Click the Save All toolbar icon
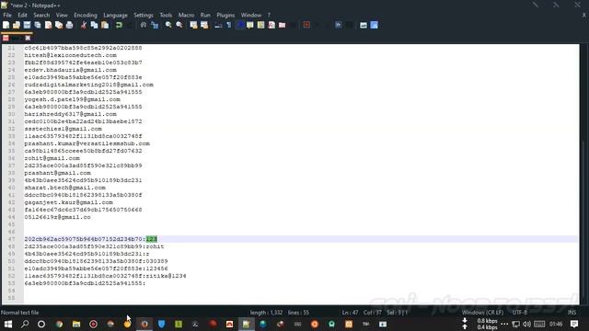This screenshot has width=589, height=331. click(x=38, y=25)
